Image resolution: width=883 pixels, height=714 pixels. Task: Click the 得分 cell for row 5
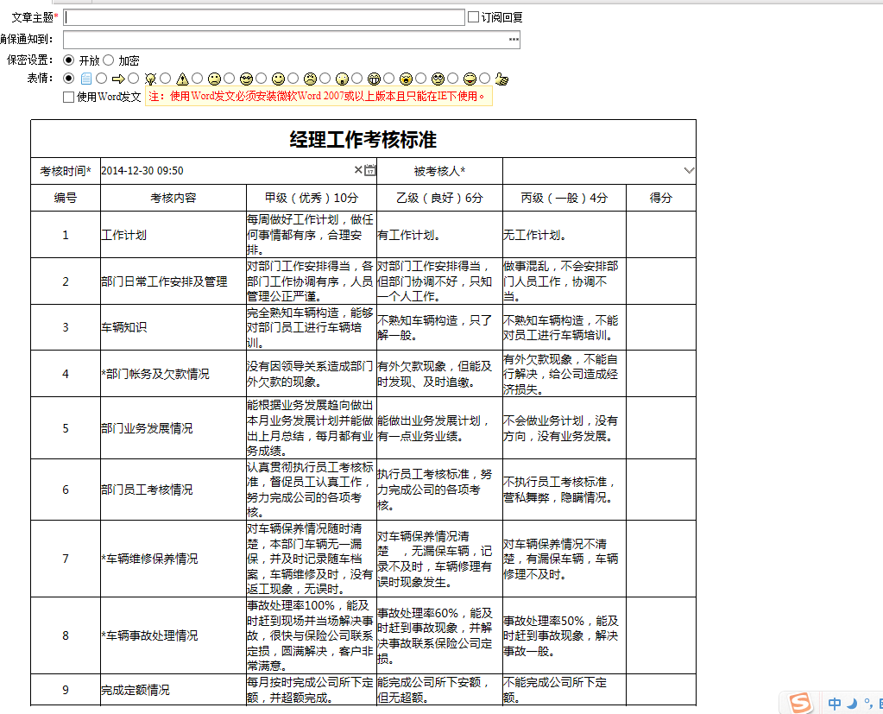pyautogui.click(x=661, y=428)
